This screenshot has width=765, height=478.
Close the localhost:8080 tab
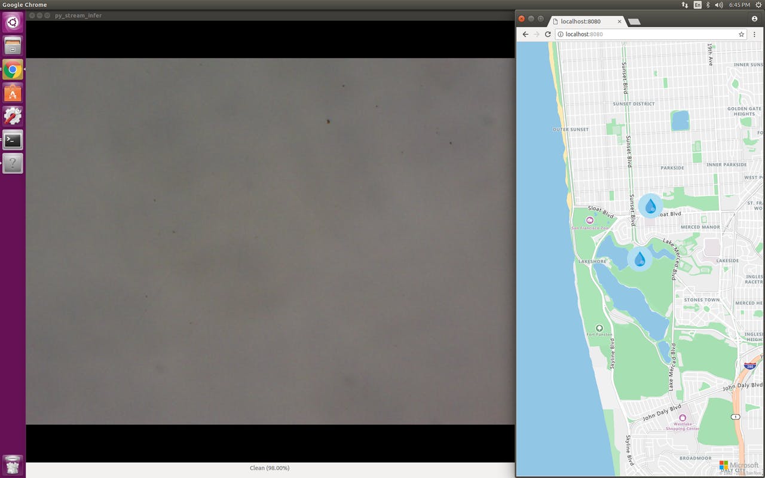[x=619, y=22]
